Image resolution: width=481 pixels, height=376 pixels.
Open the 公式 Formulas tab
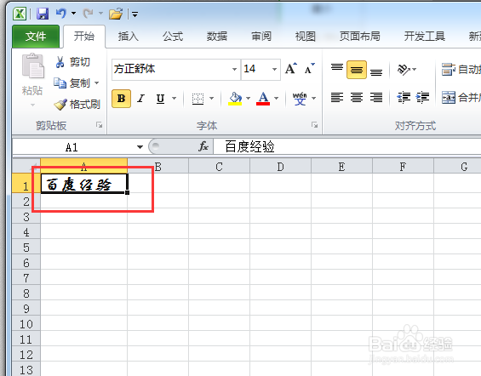point(173,37)
